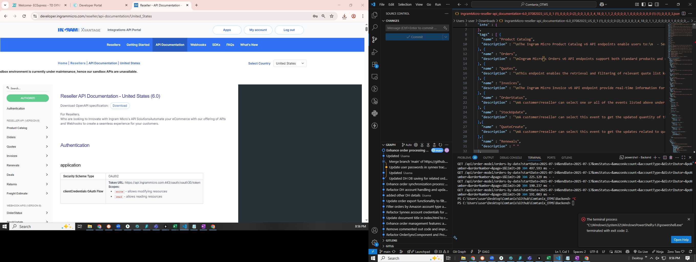Switch to the DEBUG CONSOLE tab
Image resolution: width=696 pixels, height=262 pixels.
[x=511, y=157]
